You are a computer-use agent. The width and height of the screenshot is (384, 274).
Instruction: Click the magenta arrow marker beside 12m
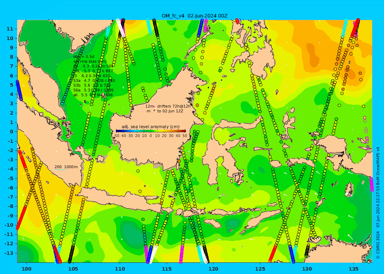coord(154,106)
